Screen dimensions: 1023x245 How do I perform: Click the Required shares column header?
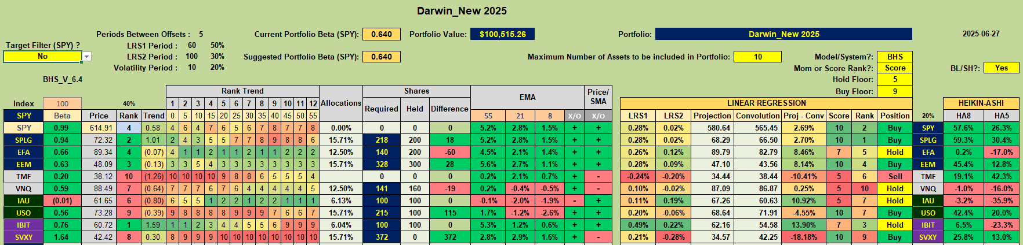tap(382, 109)
